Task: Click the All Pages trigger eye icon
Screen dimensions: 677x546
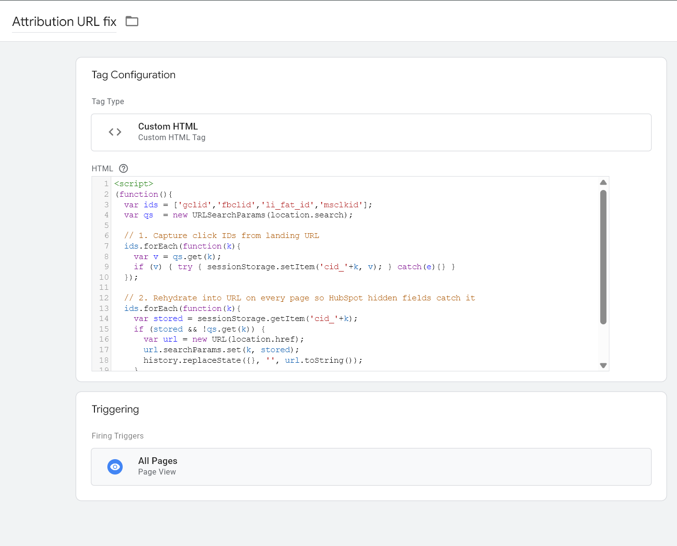Action: (115, 467)
